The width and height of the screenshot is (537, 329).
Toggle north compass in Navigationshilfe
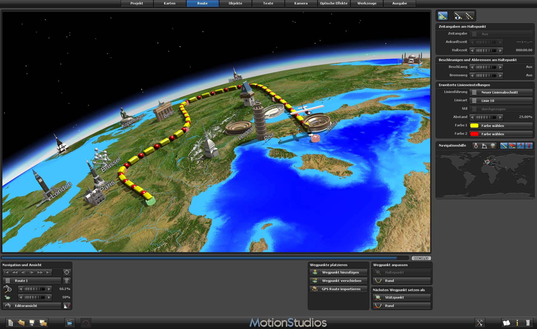pos(476,146)
